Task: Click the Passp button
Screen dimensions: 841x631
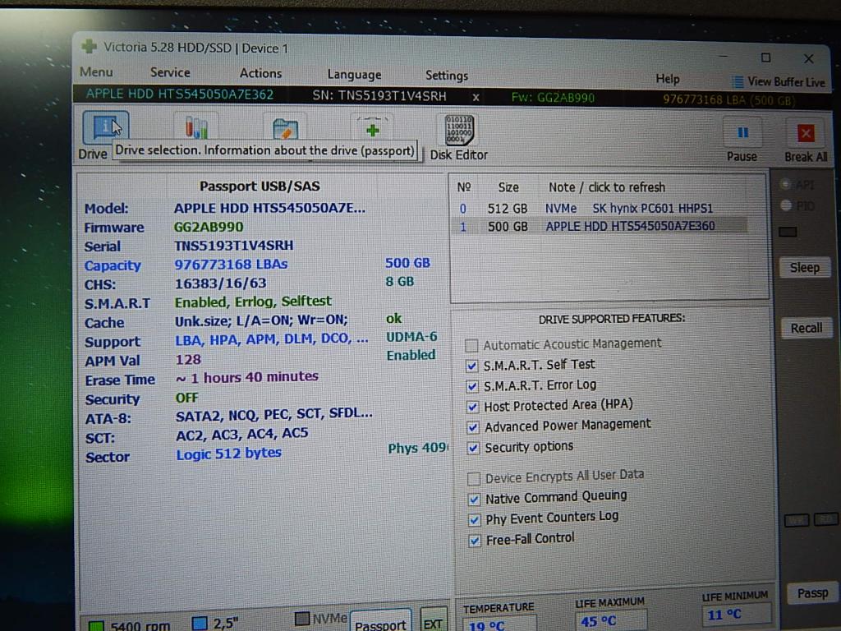Action: [x=812, y=593]
